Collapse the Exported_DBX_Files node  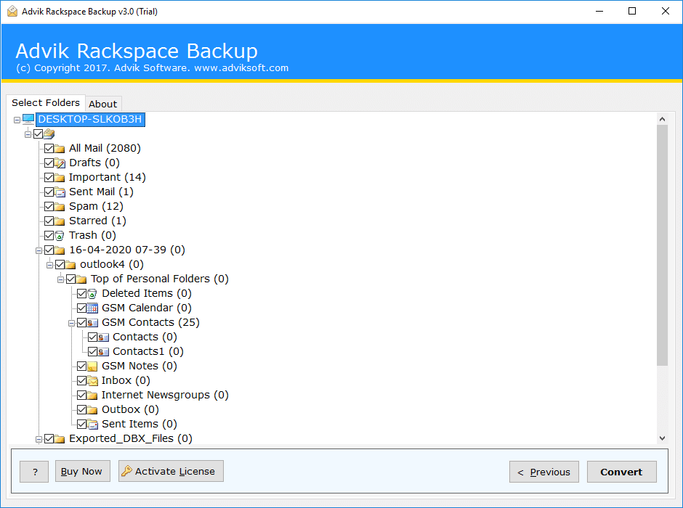(x=39, y=439)
